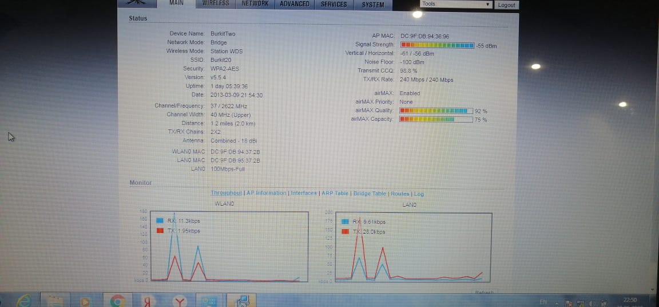The height and width of the screenshot is (307, 659).
Task: Open Yandex Browser from the taskbar
Action: [180, 301]
